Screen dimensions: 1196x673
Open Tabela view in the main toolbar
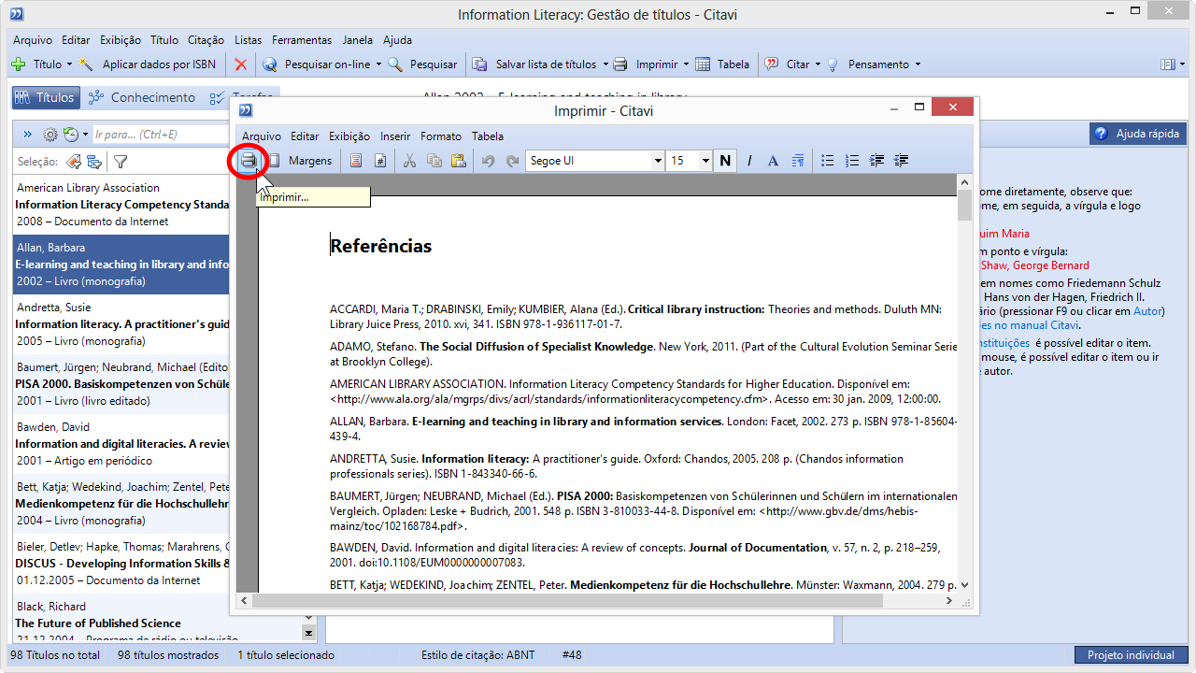point(722,64)
